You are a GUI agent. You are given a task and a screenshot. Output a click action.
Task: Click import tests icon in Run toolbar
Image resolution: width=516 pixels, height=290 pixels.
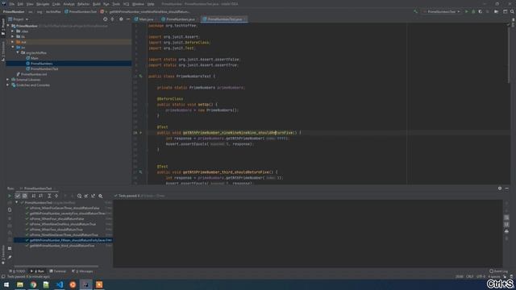pyautogui.click(x=86, y=196)
